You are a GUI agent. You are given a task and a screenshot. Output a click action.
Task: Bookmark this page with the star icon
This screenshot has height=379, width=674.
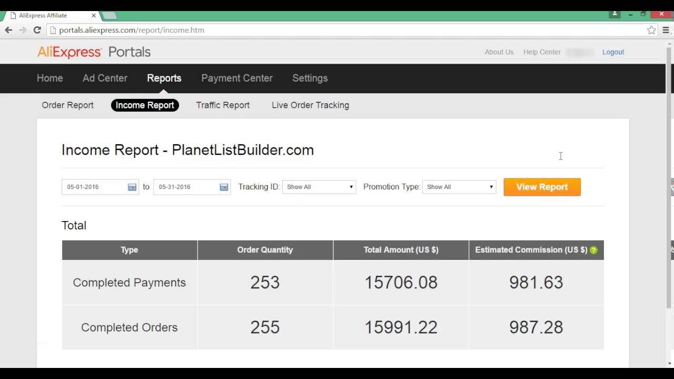[x=651, y=30]
